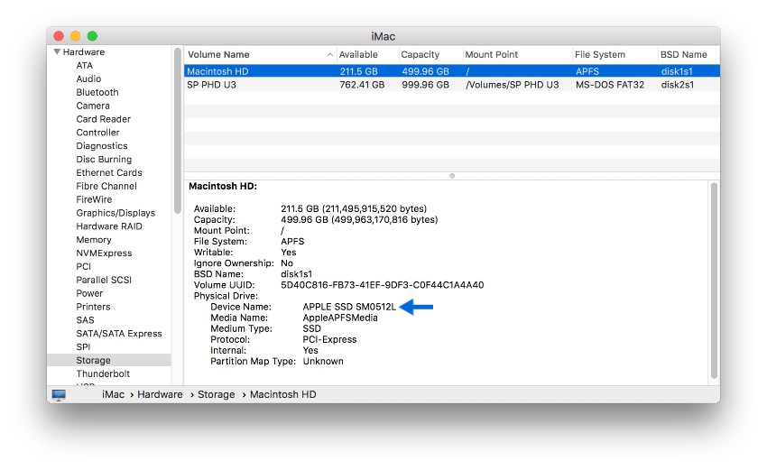Select Controller in the sidebar
Viewport: 767px width, 470px height.
[x=97, y=133]
